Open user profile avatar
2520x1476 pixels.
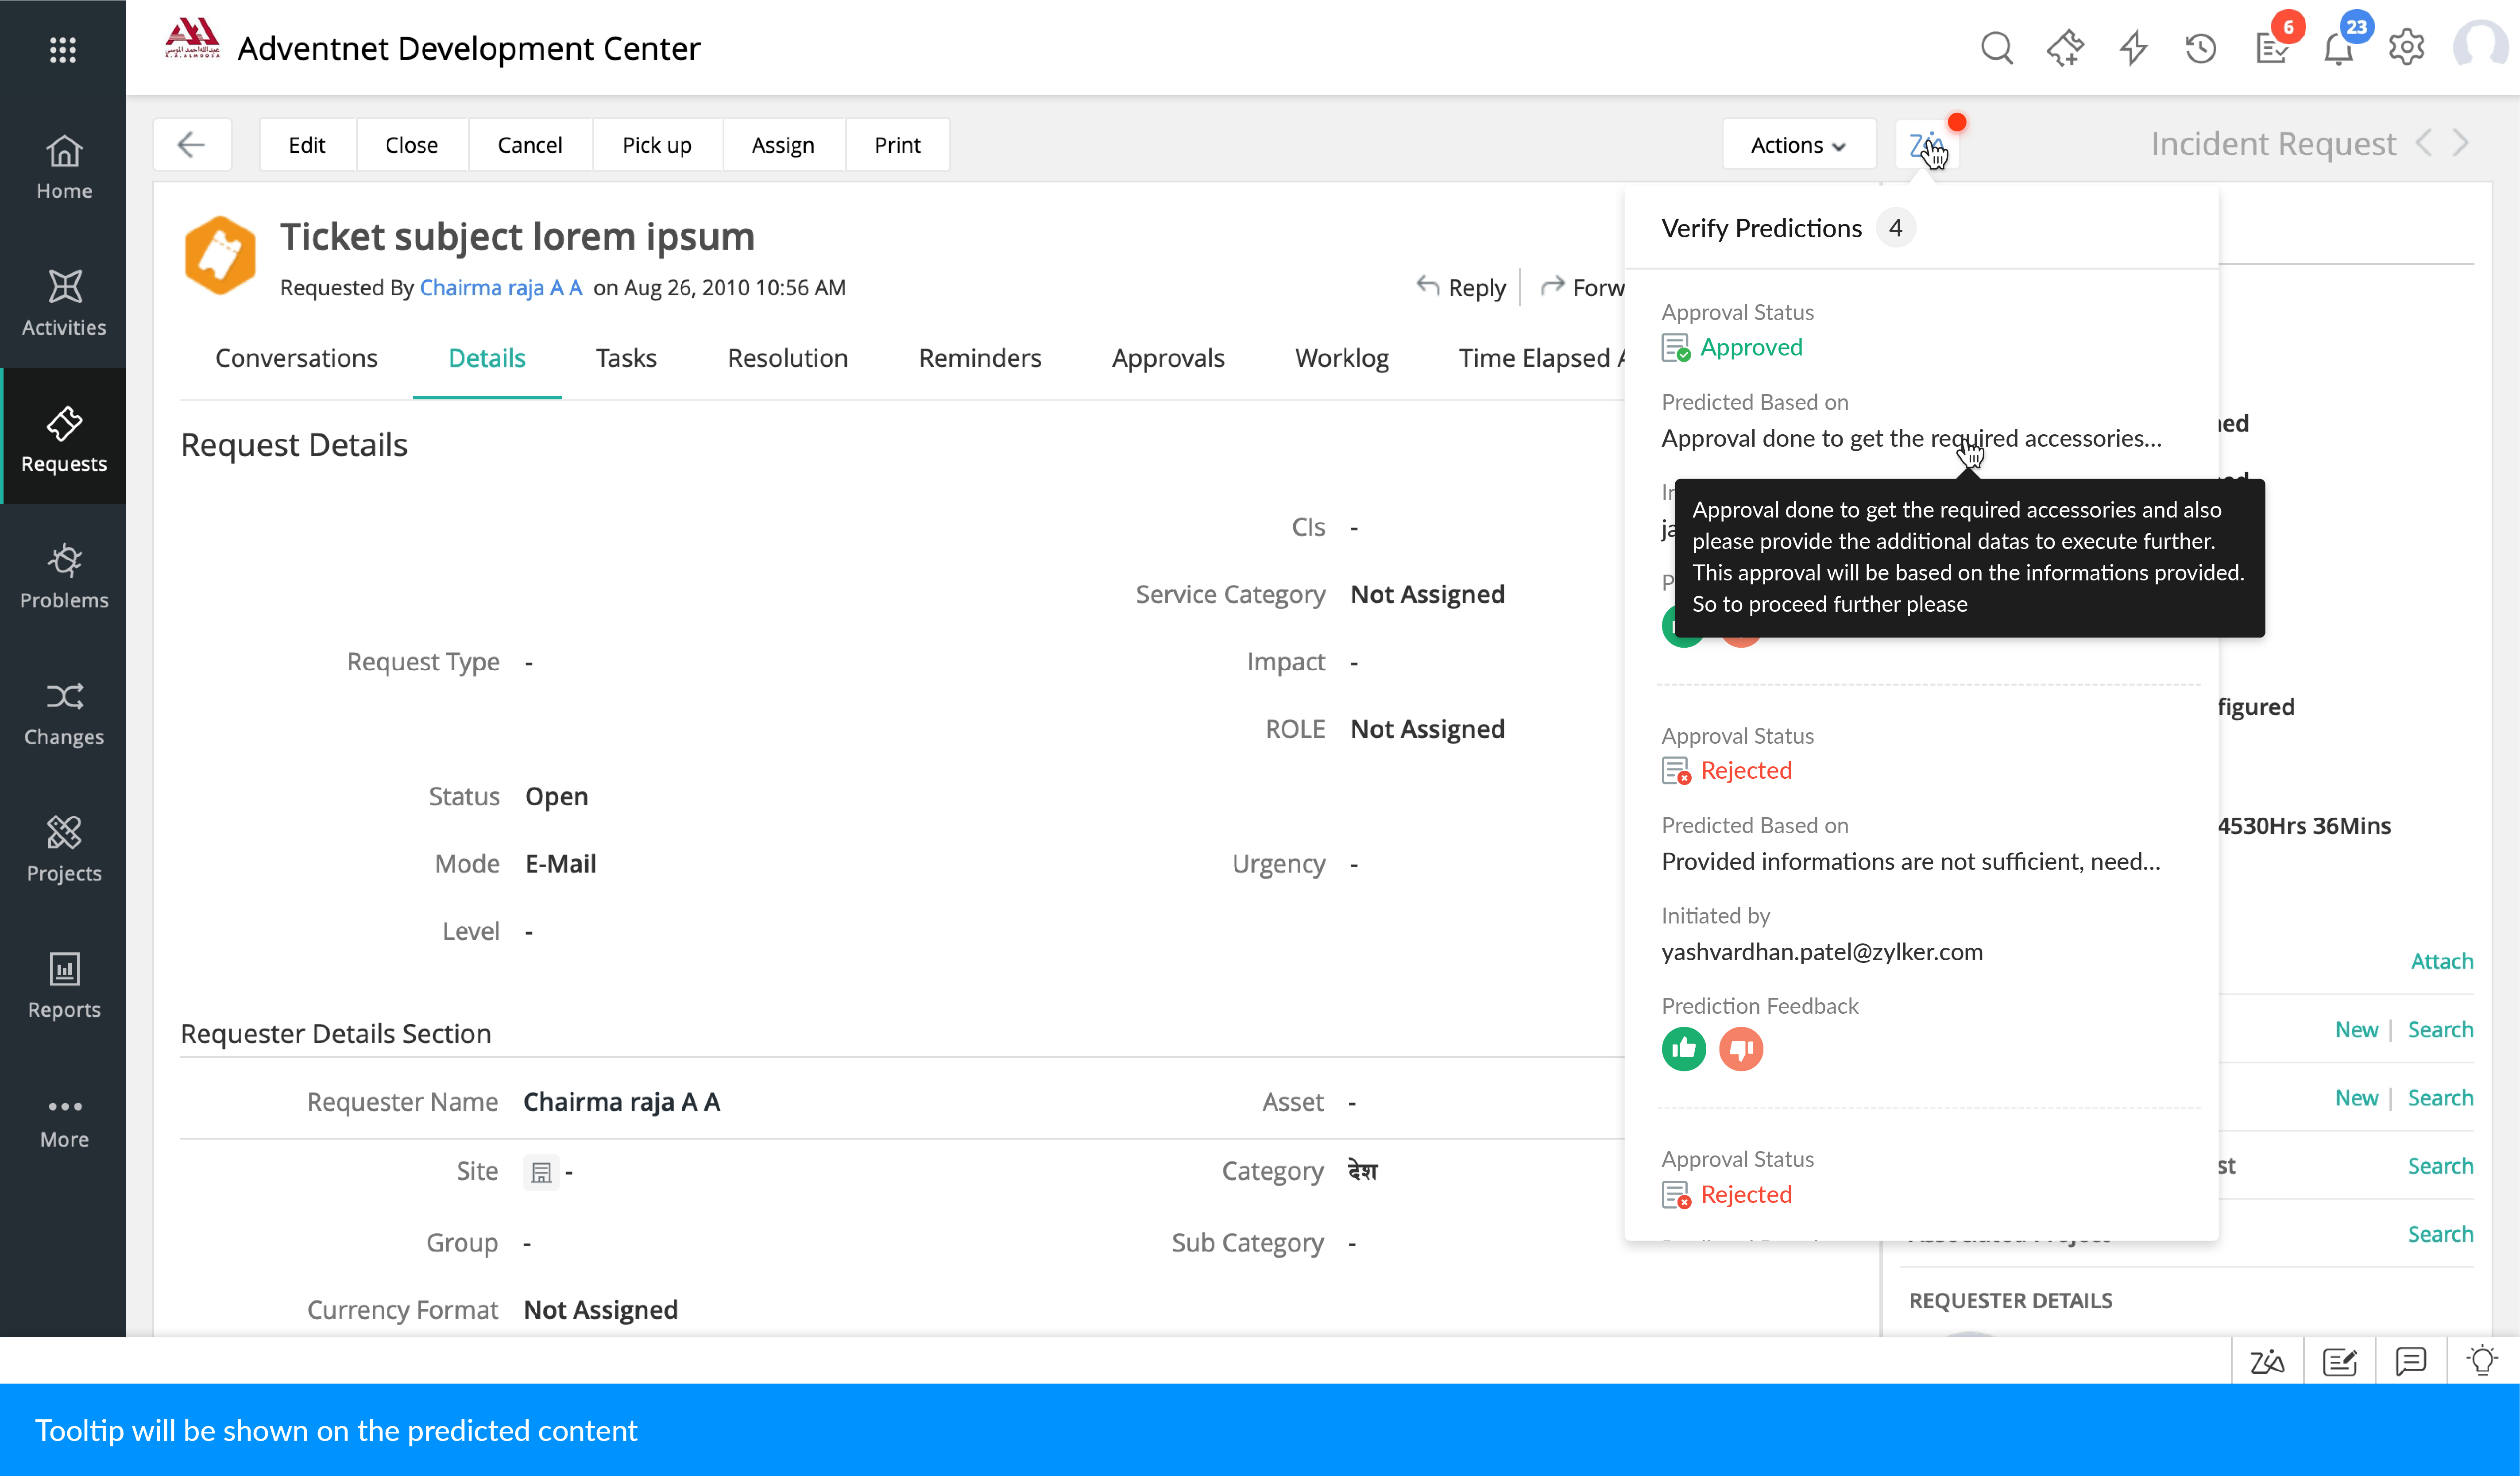[x=2481, y=46]
